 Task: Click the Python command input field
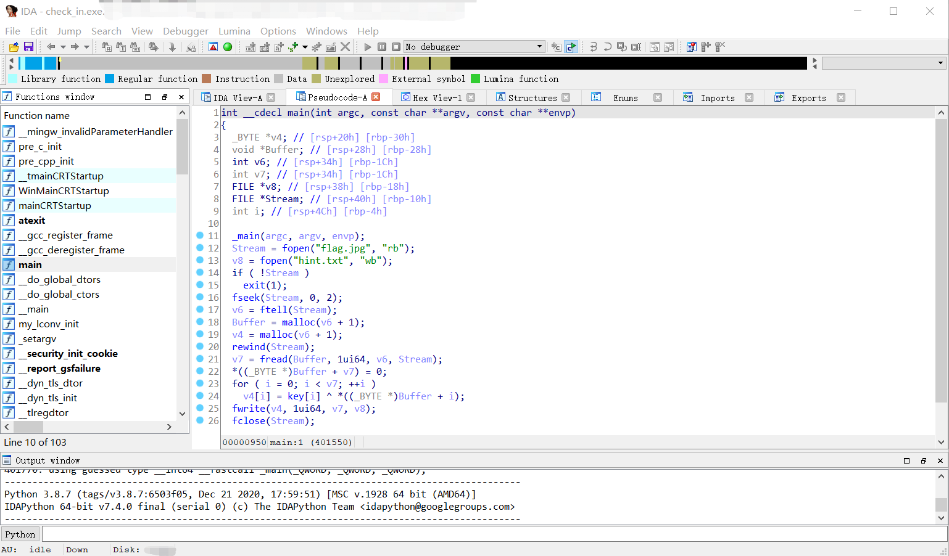(495, 534)
